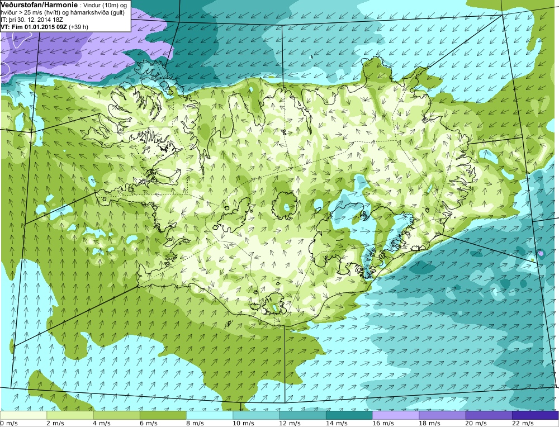Click the 16 m/s legend color swatch
Image resolution: width=559 pixels, height=427 pixels.
396,415
